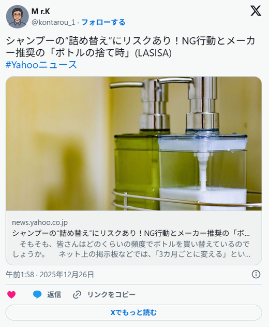Click the article description snippet in card
This screenshot has width=269, height=327.
coord(131,249)
